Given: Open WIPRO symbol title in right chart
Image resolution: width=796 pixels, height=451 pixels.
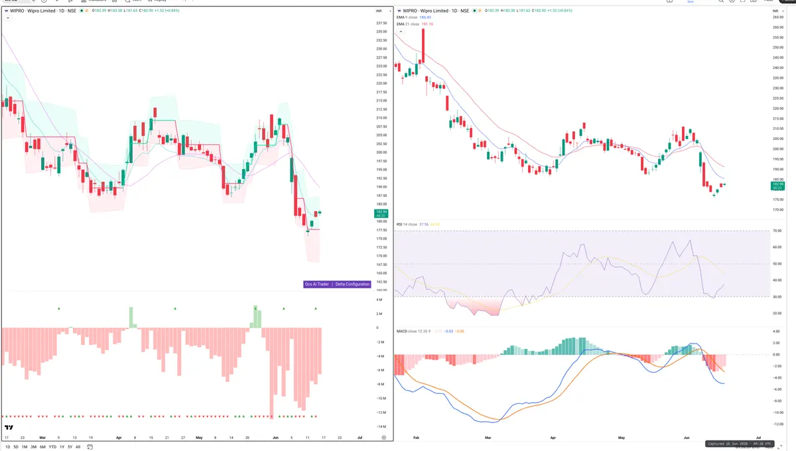Looking at the screenshot, I should coord(434,11).
